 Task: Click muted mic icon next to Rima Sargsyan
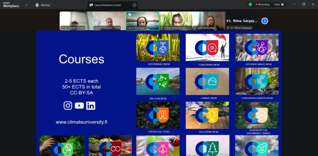click(228, 28)
